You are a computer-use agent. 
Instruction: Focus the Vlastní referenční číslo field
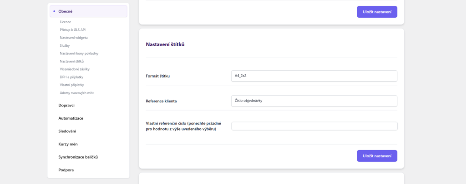coord(314,126)
